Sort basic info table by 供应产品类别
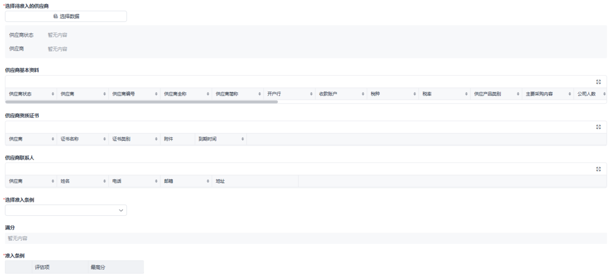612x279 pixels. (518, 94)
